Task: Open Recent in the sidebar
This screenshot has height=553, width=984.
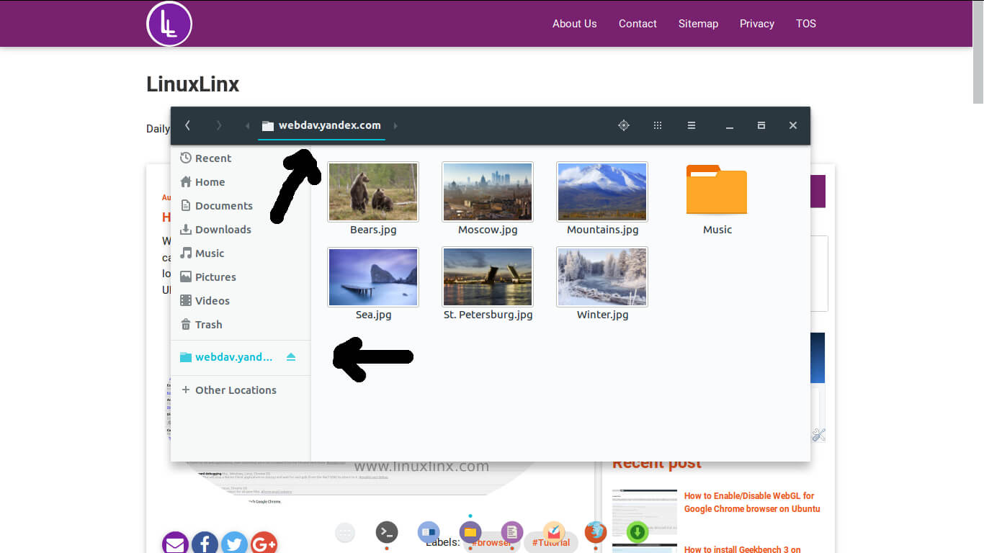Action: click(x=241, y=158)
